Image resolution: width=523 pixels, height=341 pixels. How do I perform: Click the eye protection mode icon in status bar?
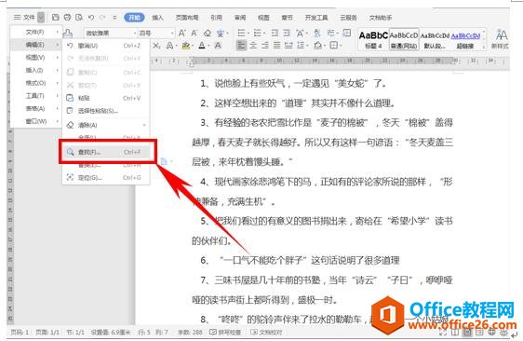(x=503, y=332)
